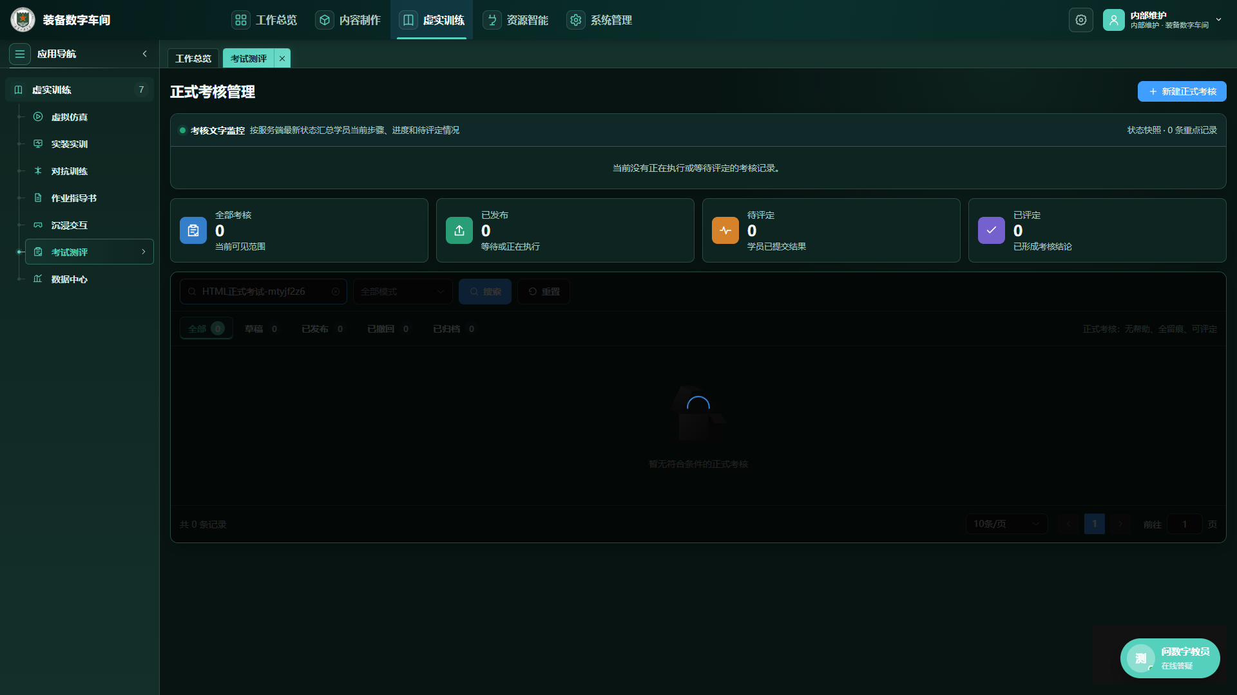Open 数据中心 in the sidebar
The image size is (1237, 695).
coord(69,279)
